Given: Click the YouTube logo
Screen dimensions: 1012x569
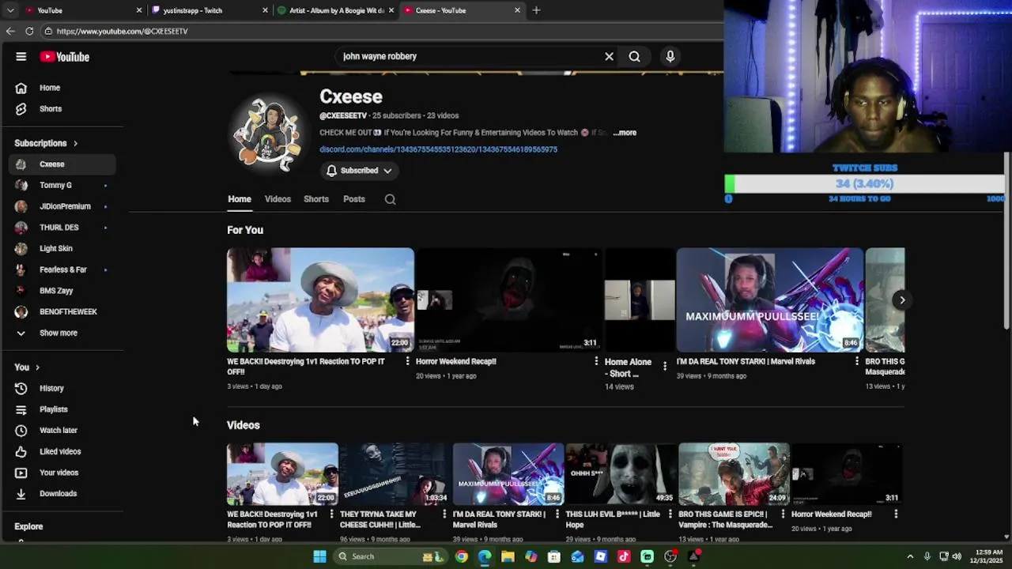Looking at the screenshot, I should click(65, 57).
